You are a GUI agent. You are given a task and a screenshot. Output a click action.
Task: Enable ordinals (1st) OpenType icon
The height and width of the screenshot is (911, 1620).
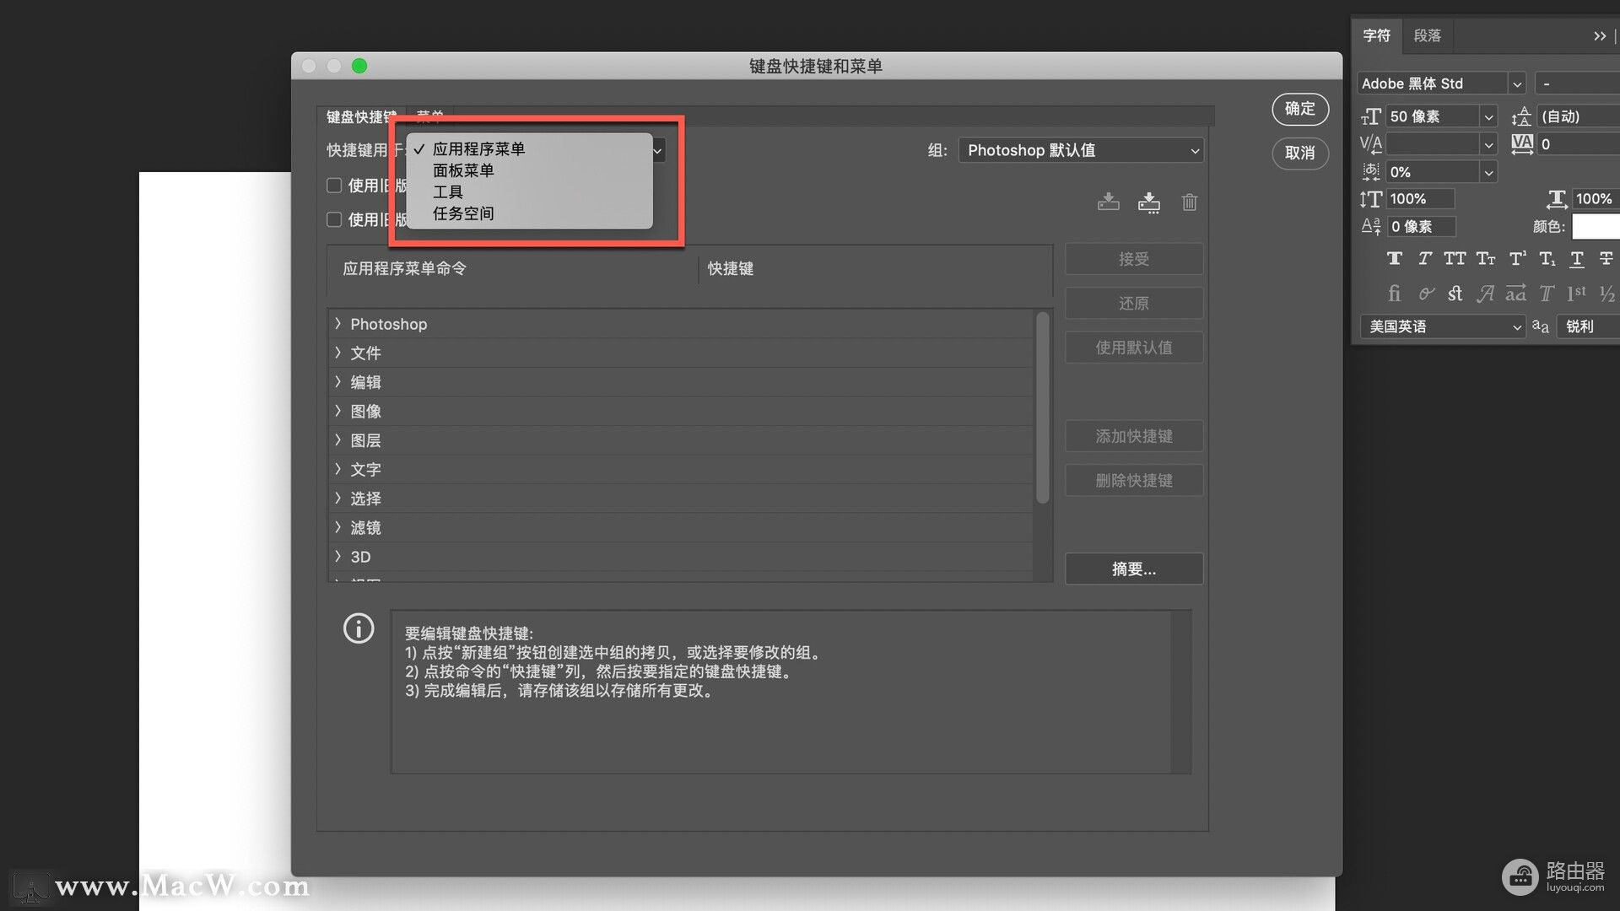[x=1576, y=294]
